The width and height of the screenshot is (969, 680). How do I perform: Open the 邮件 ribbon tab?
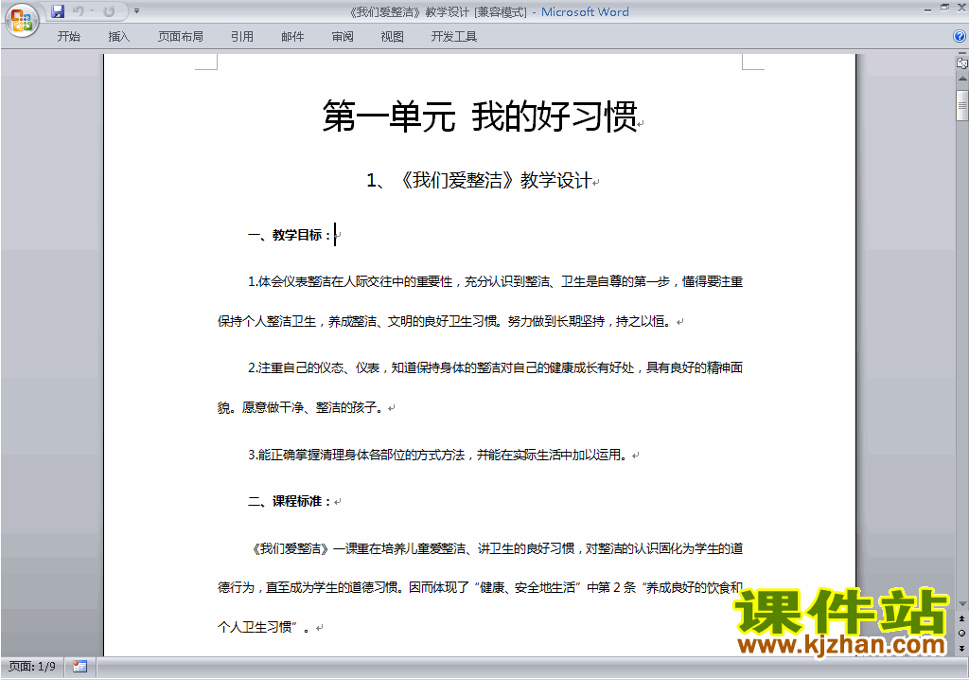[292, 37]
